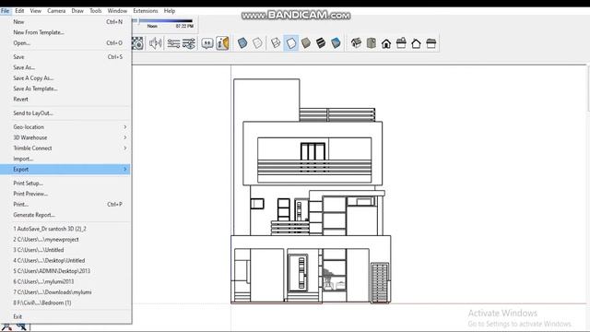Toggle the Back Edges style icon
590x332 pixels.
coord(258,43)
